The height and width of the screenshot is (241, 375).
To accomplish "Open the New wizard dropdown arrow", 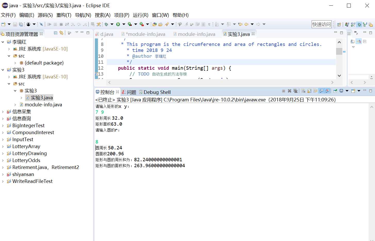I will pyautogui.click(x=9, y=24).
